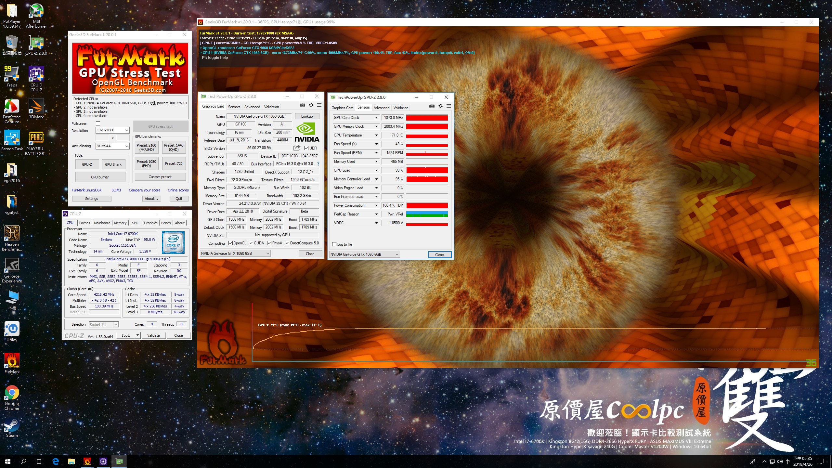
Task: Open PotPlayer desktop icon
Action: pos(12,16)
